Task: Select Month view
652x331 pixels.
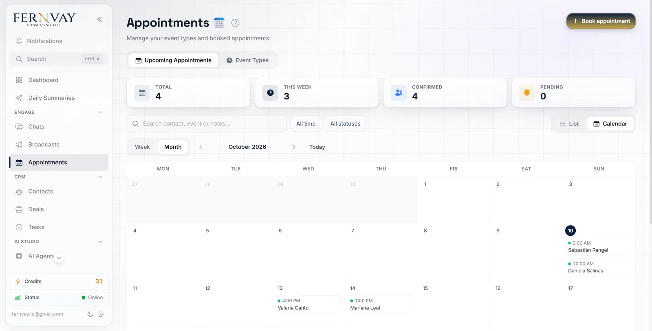Action: [x=173, y=147]
